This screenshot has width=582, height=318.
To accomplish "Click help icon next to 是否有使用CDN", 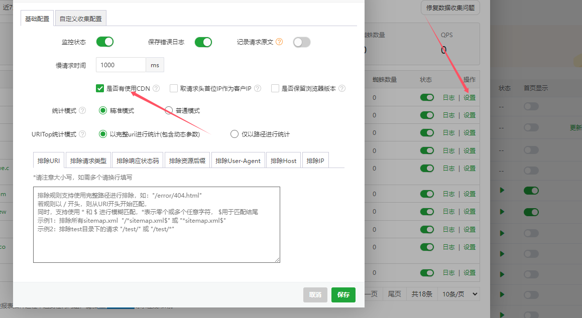I will [x=156, y=89].
